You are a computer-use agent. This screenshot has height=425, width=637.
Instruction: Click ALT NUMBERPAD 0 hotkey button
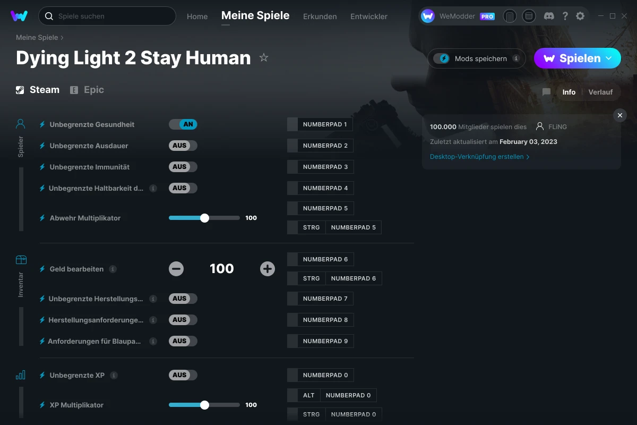pos(332,395)
